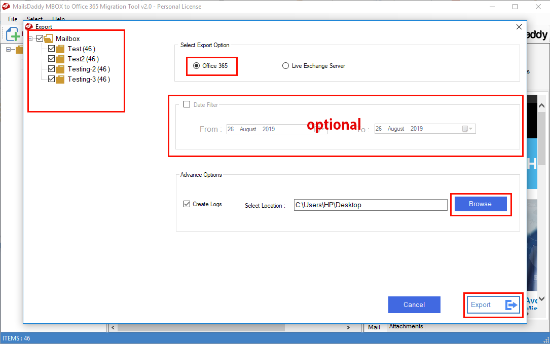Click the Browse button for select location
The width and height of the screenshot is (550, 344).
(x=480, y=204)
